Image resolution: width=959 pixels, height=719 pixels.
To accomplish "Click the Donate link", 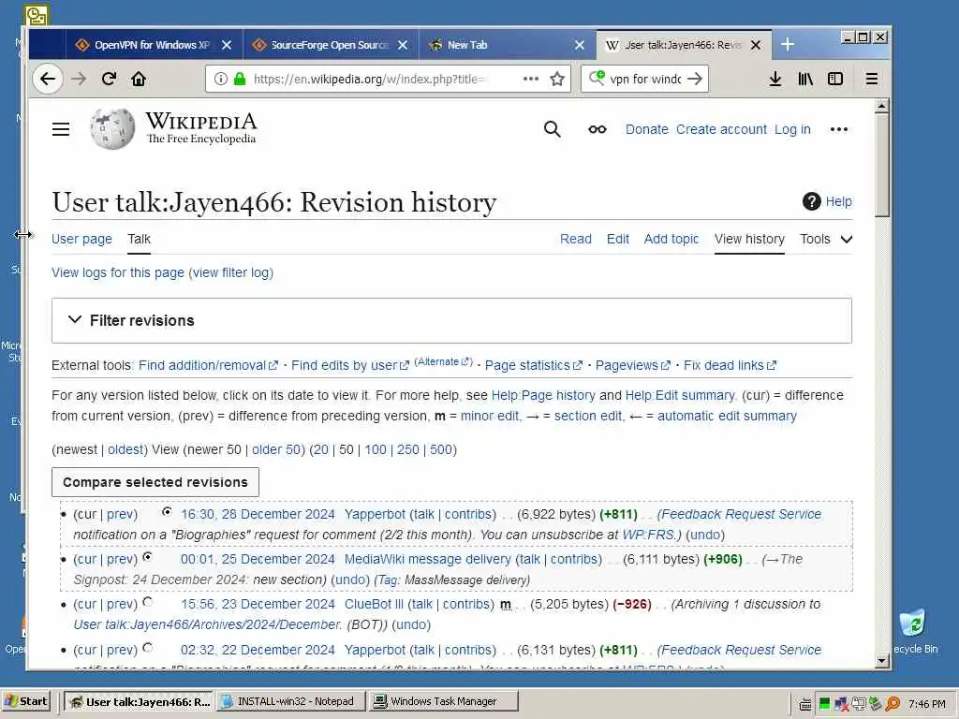I will click(x=646, y=129).
